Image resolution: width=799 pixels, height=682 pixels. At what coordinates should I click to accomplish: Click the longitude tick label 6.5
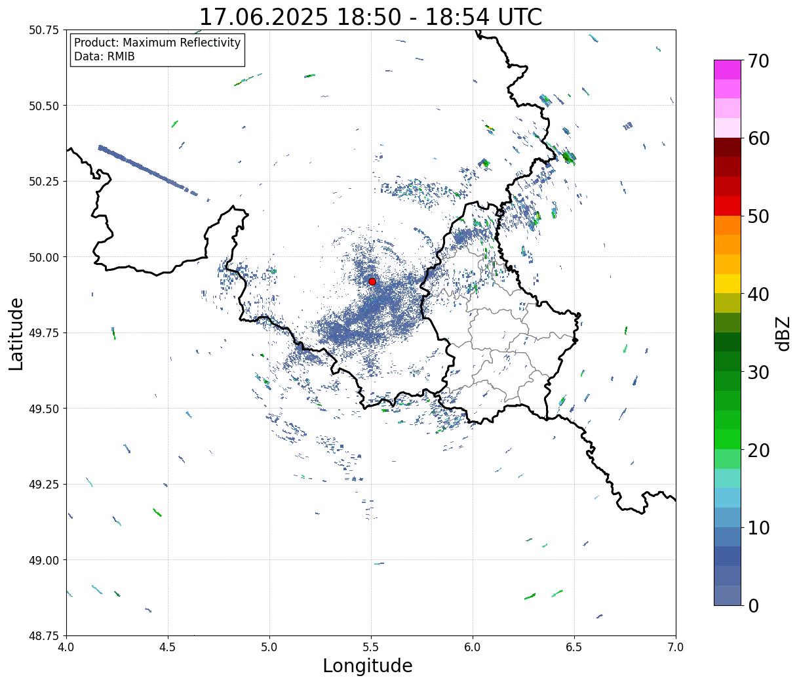(x=574, y=647)
